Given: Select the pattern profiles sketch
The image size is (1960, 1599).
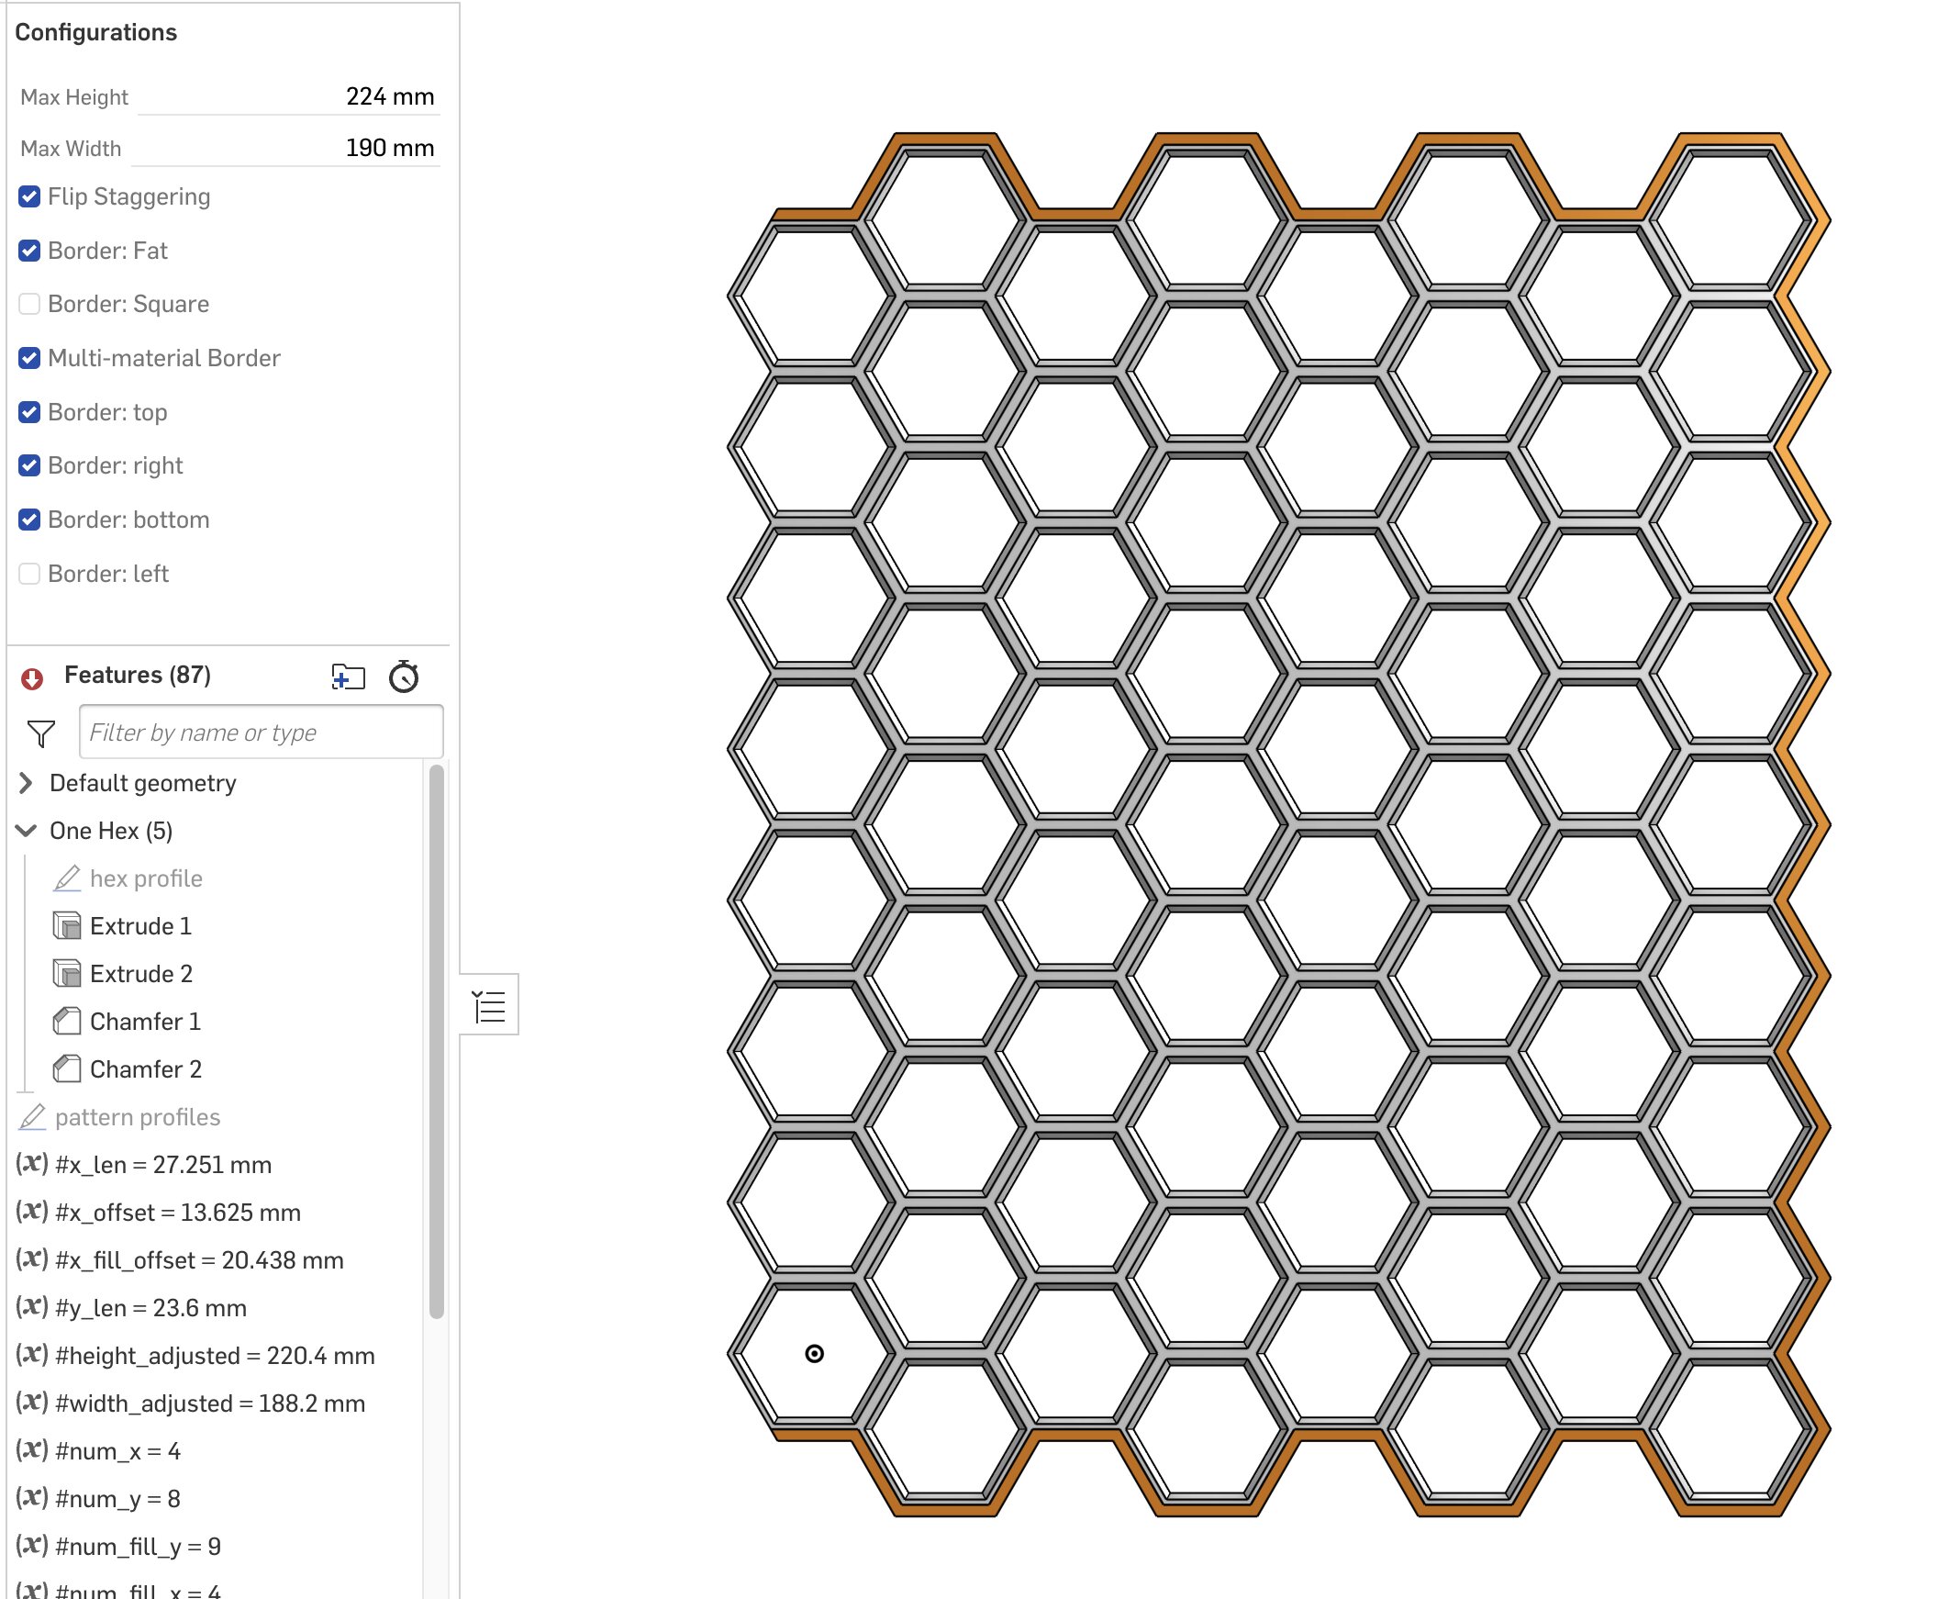Looking at the screenshot, I should click(137, 1117).
